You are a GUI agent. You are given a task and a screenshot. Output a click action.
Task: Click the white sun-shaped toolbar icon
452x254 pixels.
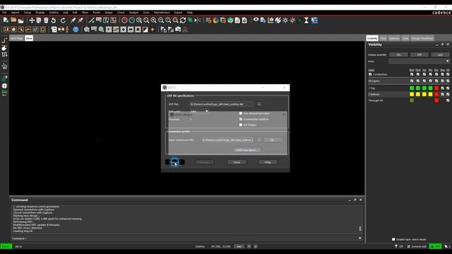tap(285, 20)
